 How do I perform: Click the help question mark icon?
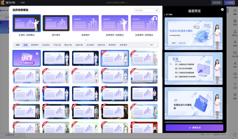pyautogui.click(x=235, y=135)
